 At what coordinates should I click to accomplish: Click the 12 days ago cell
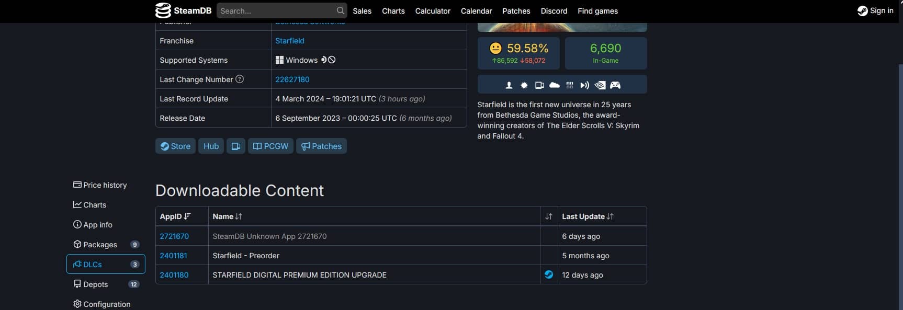tap(602, 275)
